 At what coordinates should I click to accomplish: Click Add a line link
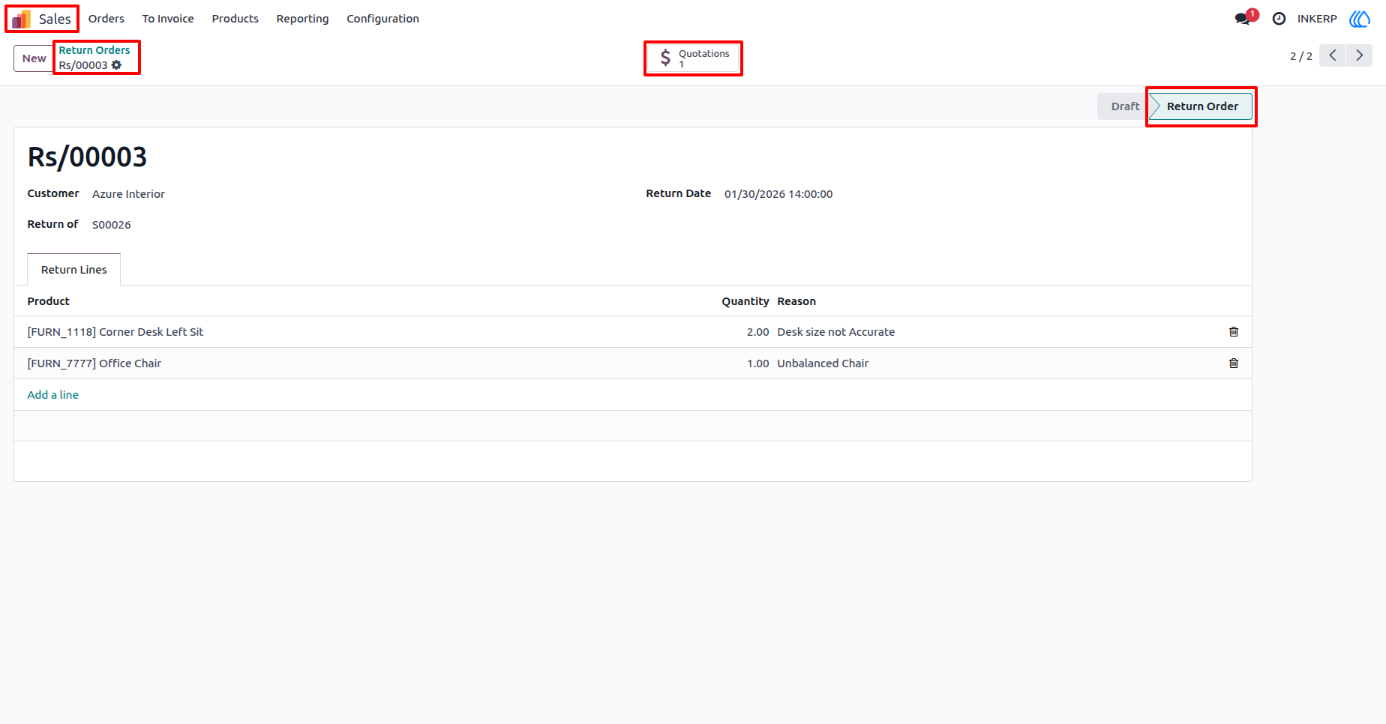point(53,395)
